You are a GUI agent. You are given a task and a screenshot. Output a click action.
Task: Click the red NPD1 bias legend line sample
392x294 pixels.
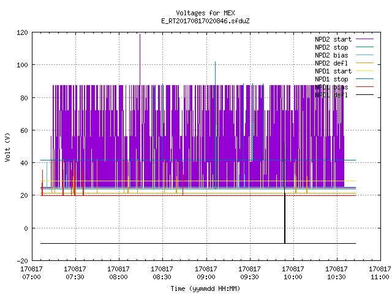pos(364,87)
